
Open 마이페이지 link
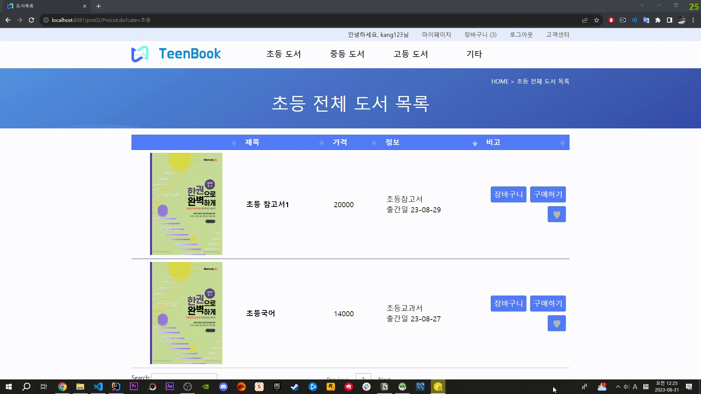point(436,35)
